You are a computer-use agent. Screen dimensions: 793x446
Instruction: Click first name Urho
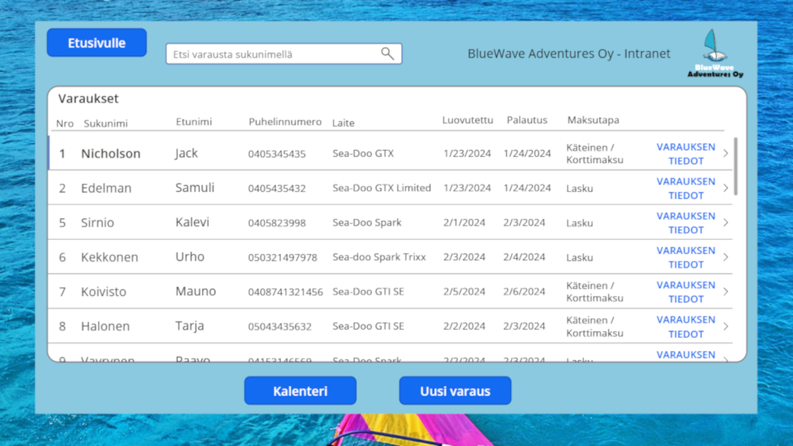190,256
